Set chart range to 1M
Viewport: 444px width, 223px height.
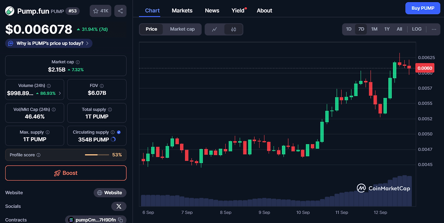(x=374, y=29)
